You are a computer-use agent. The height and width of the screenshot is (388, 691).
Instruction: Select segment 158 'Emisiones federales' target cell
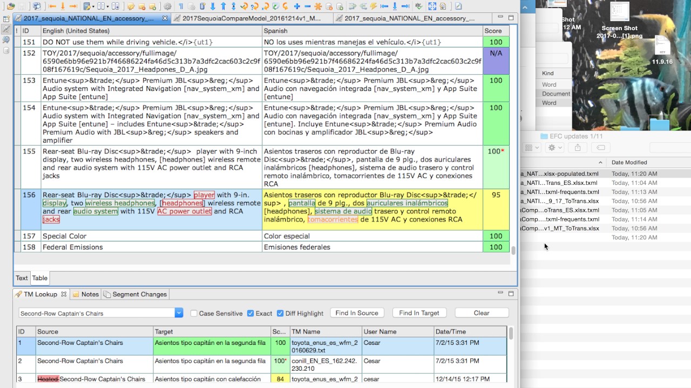pos(372,247)
